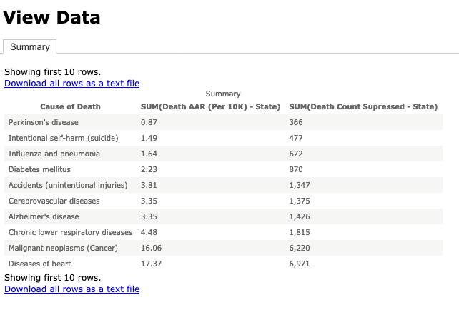Click the View Data heading
459x315 pixels.
point(51,18)
